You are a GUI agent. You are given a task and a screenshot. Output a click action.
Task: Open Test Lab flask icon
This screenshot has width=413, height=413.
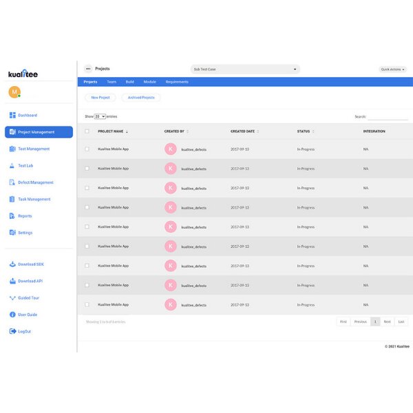[12, 166]
